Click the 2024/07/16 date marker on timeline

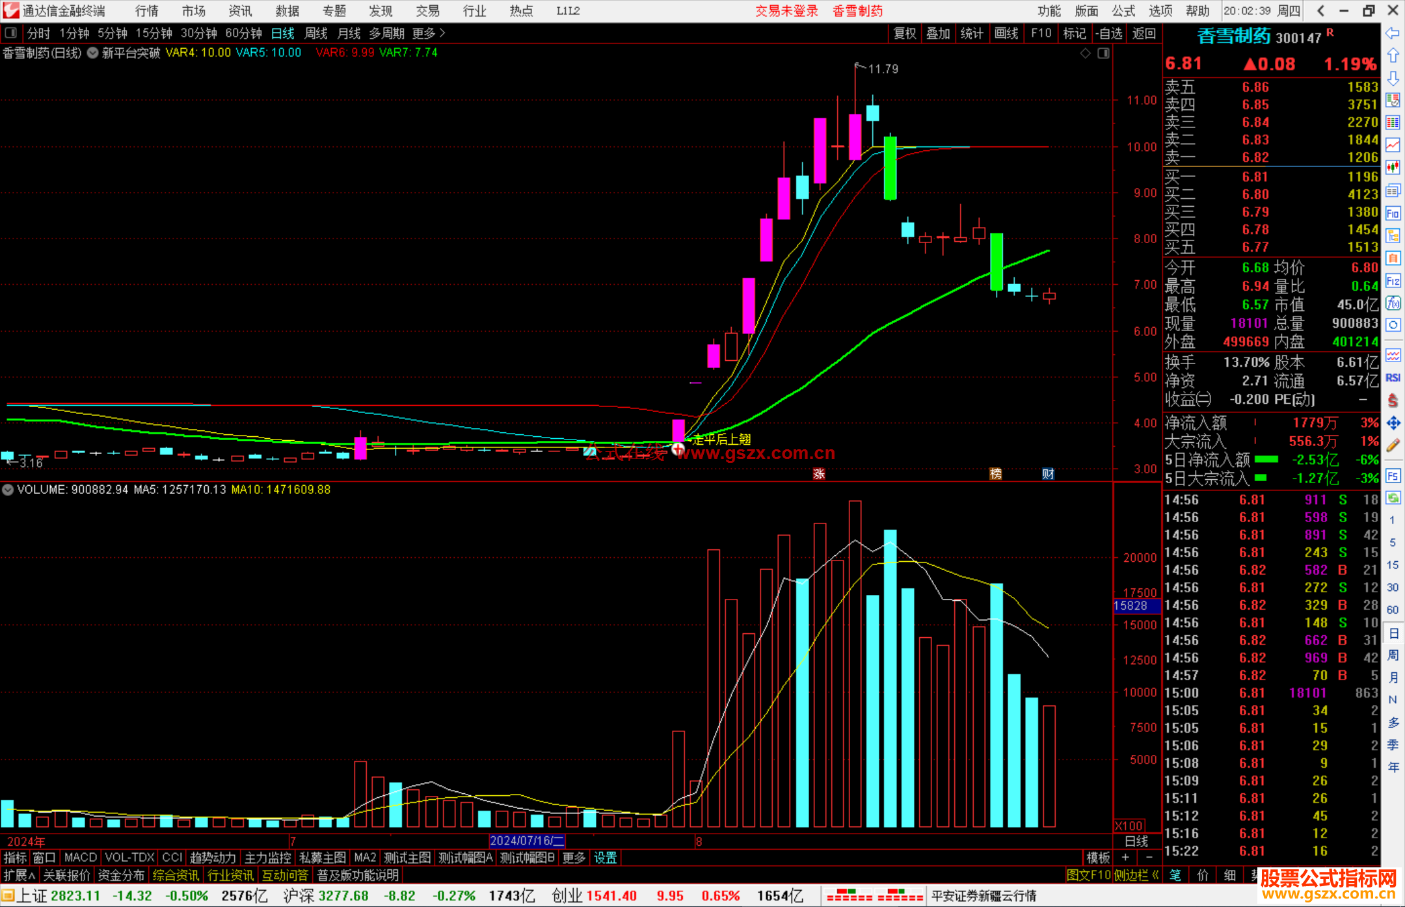click(x=527, y=841)
